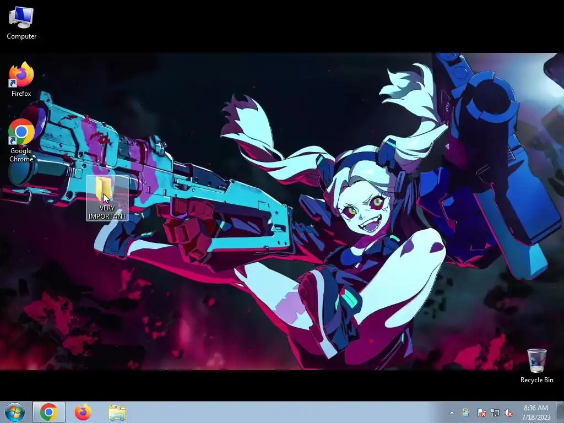Click the 'Firefox' shortcut label
The height and width of the screenshot is (423, 564).
click(21, 94)
